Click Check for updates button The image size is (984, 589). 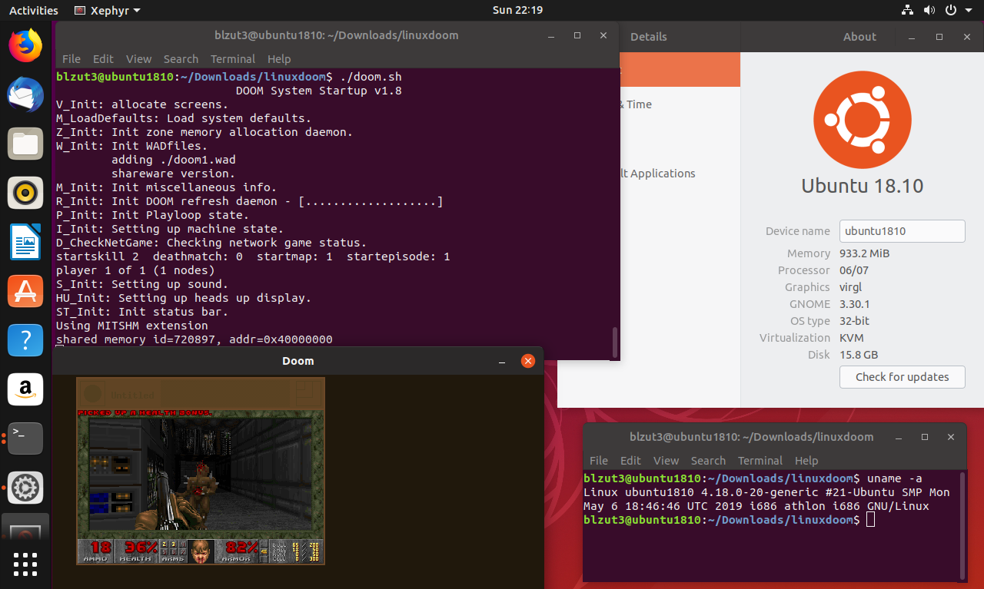pos(903,377)
